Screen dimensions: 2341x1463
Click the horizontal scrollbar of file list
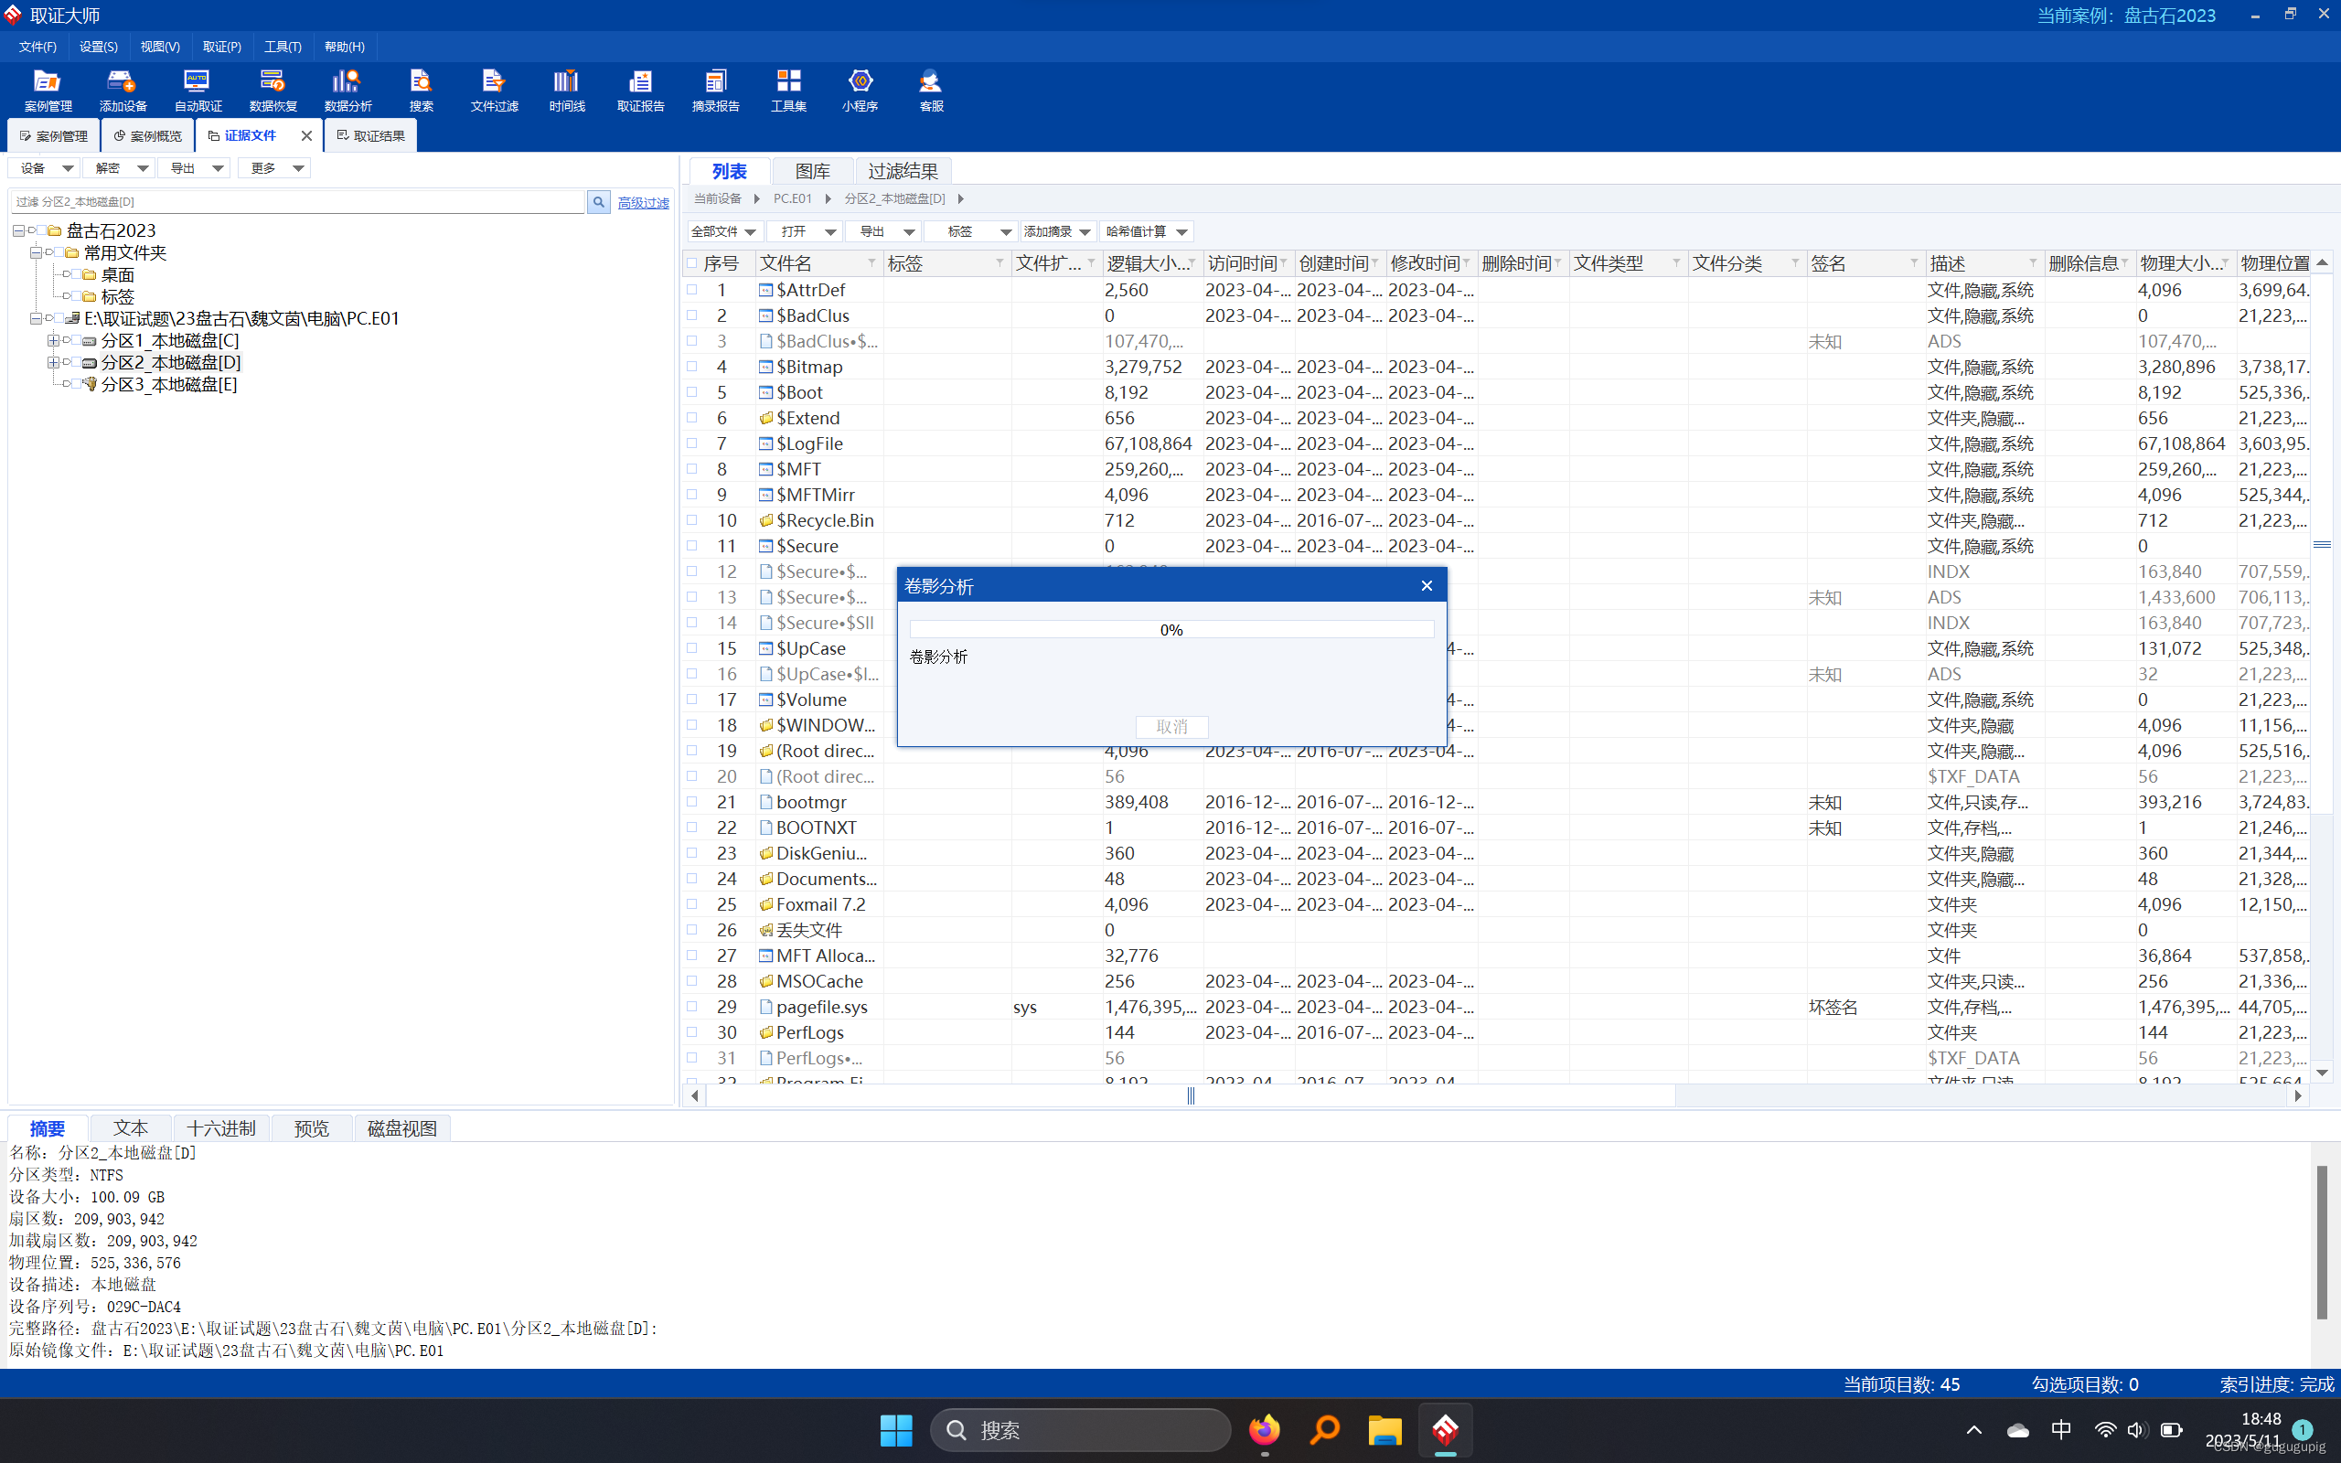[x=1190, y=1095]
